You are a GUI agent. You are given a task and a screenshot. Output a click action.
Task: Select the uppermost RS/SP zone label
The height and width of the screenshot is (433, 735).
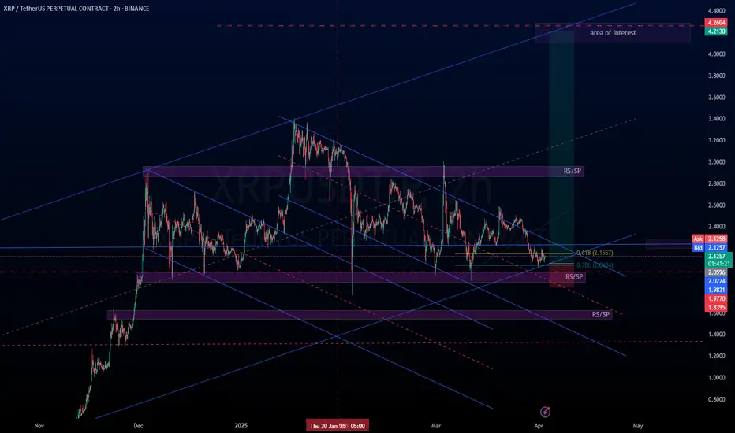pos(573,172)
